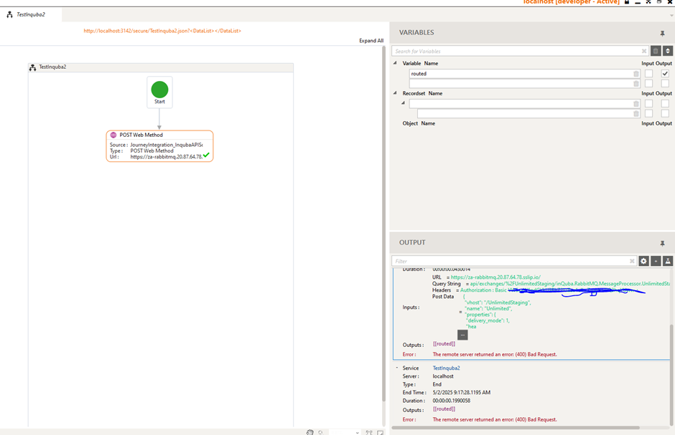Viewport: 675px width, 435px height.
Task: Open Output debug settings gear
Action: (x=643, y=261)
